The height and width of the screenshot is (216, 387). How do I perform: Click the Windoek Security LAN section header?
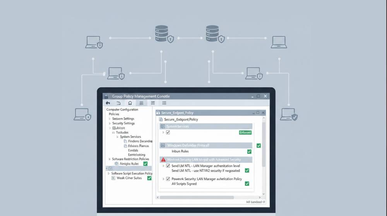206,160
